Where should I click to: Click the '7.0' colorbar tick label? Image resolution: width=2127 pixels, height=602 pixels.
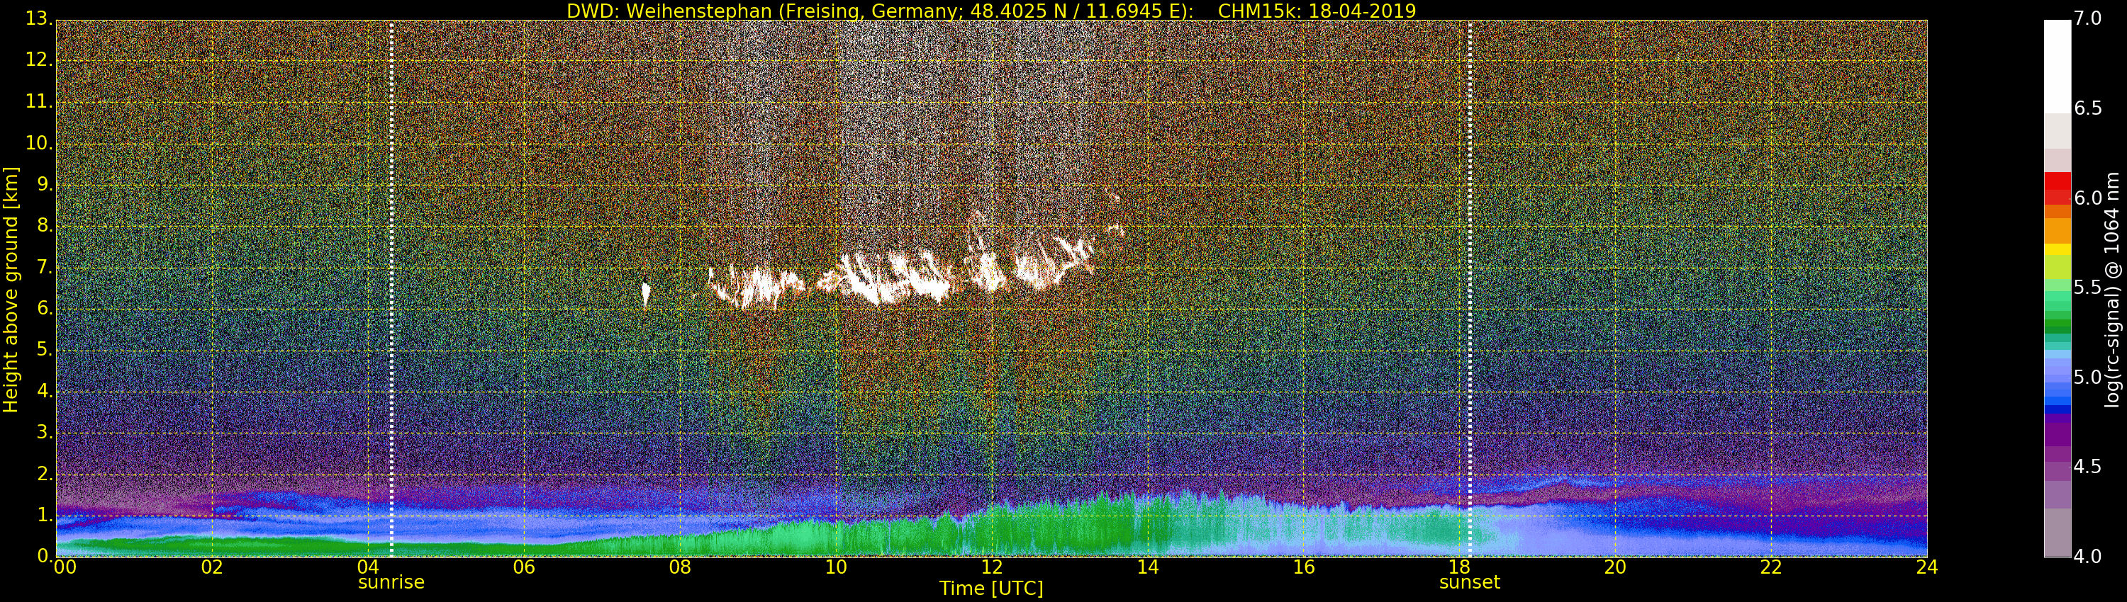click(x=2088, y=18)
